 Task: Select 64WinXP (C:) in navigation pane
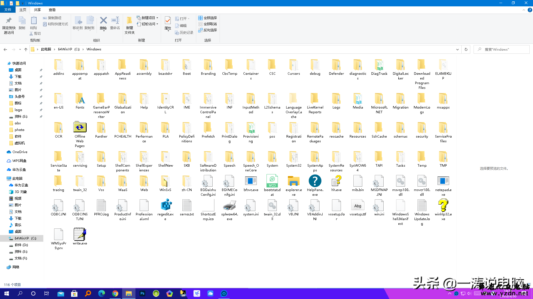22,238
